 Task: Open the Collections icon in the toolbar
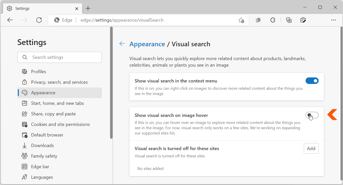click(289, 20)
